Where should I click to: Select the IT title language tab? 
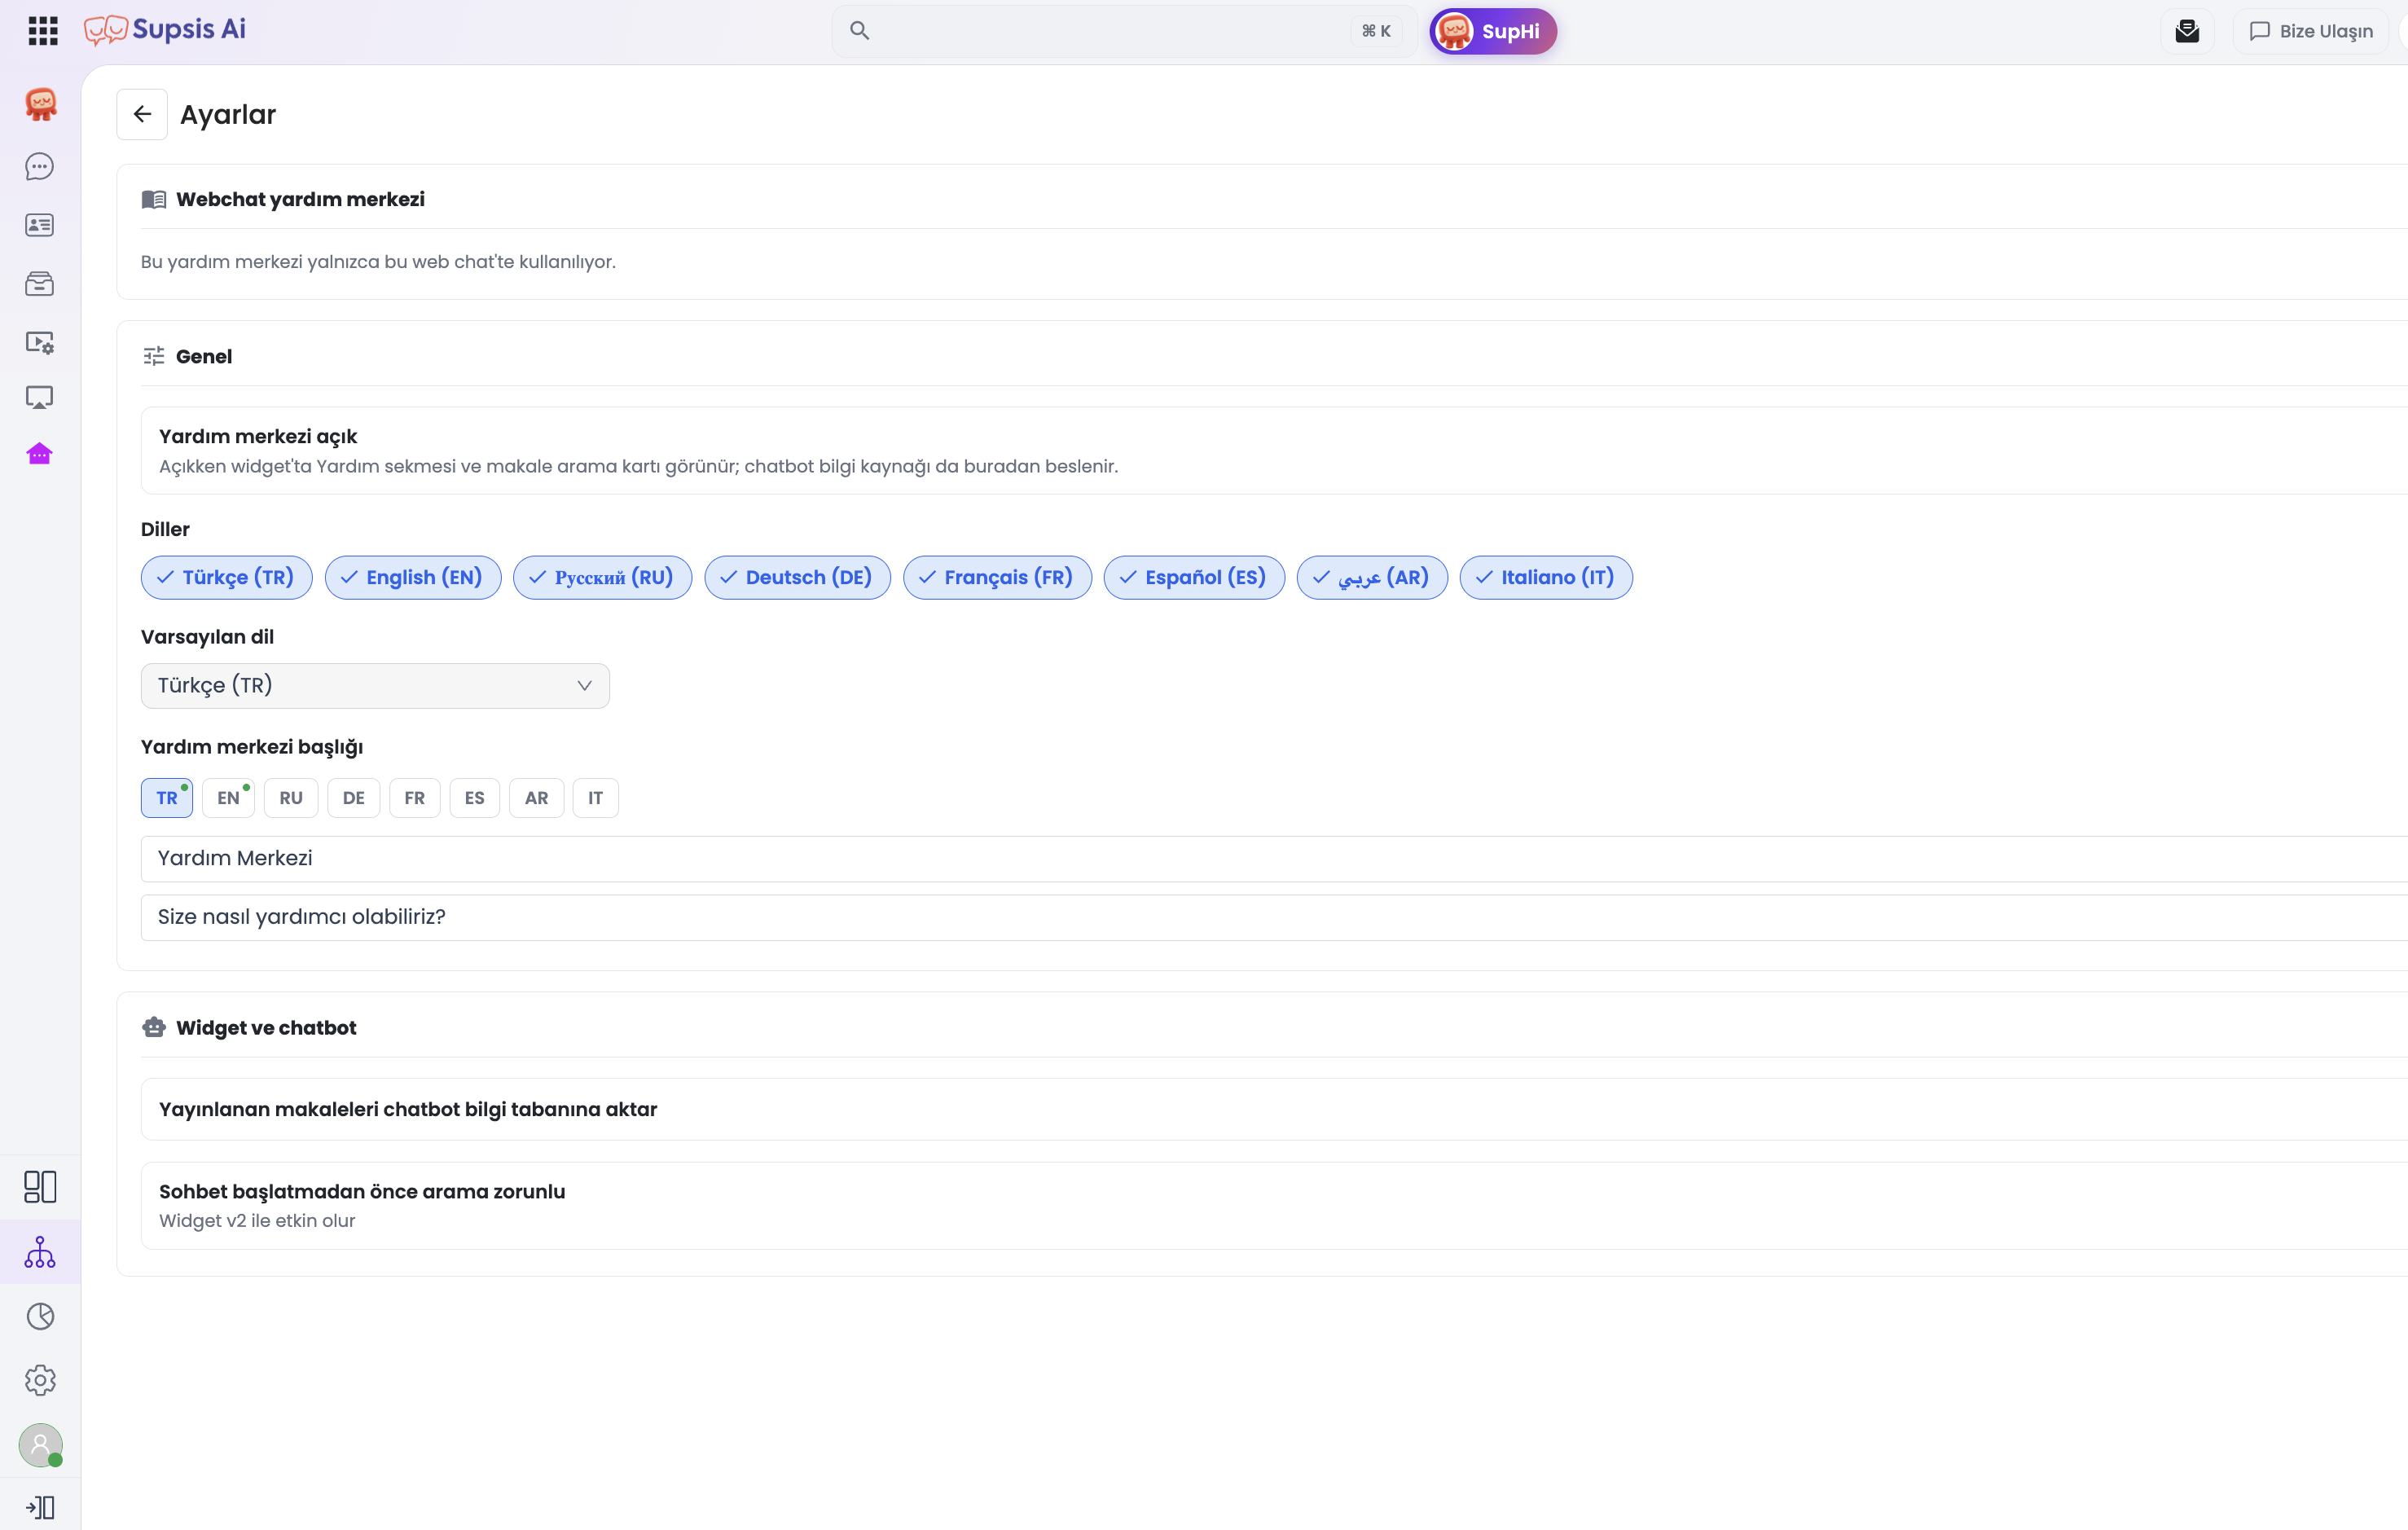[x=596, y=798]
